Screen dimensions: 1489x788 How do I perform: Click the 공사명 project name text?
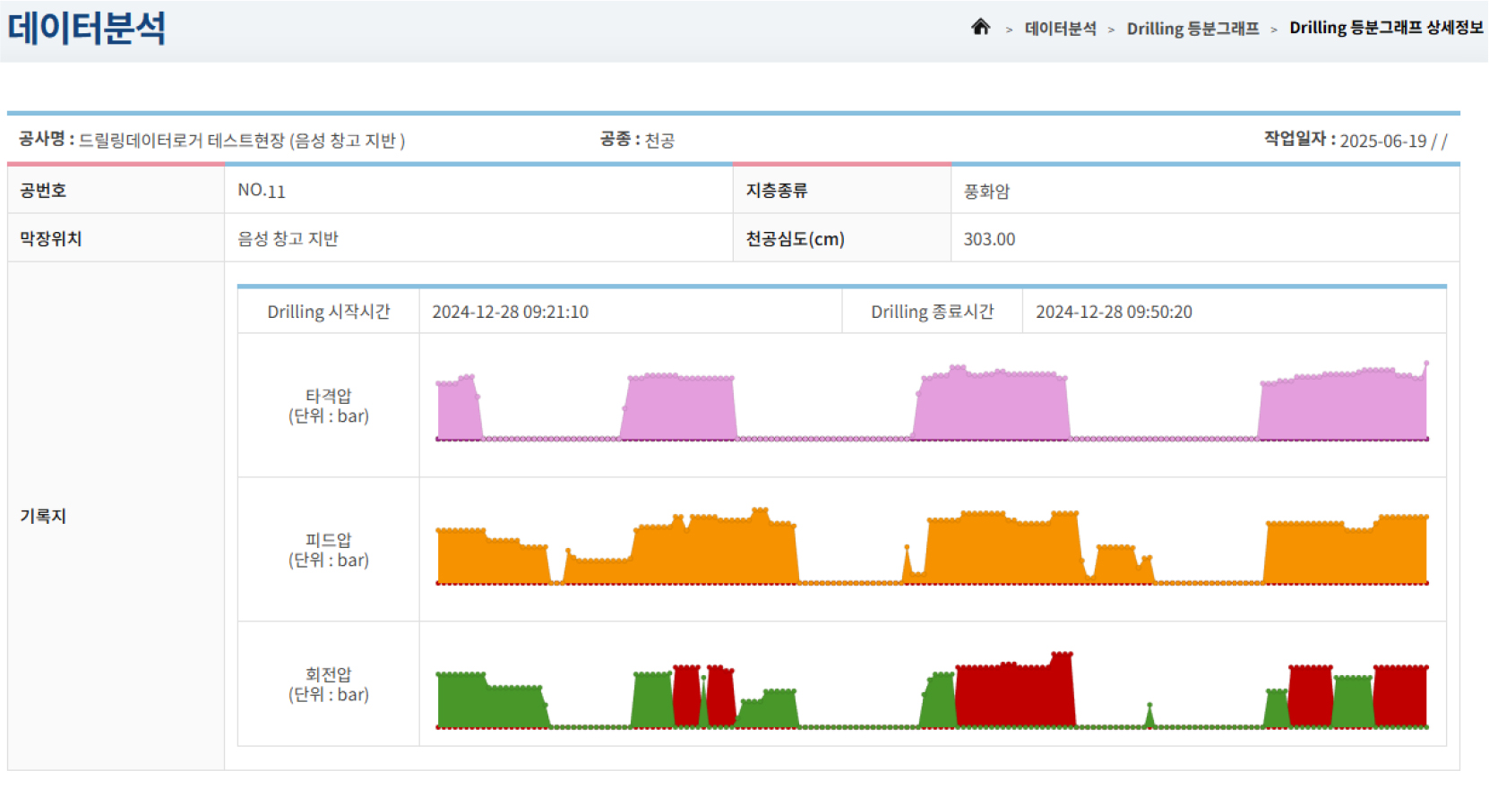[x=242, y=141]
